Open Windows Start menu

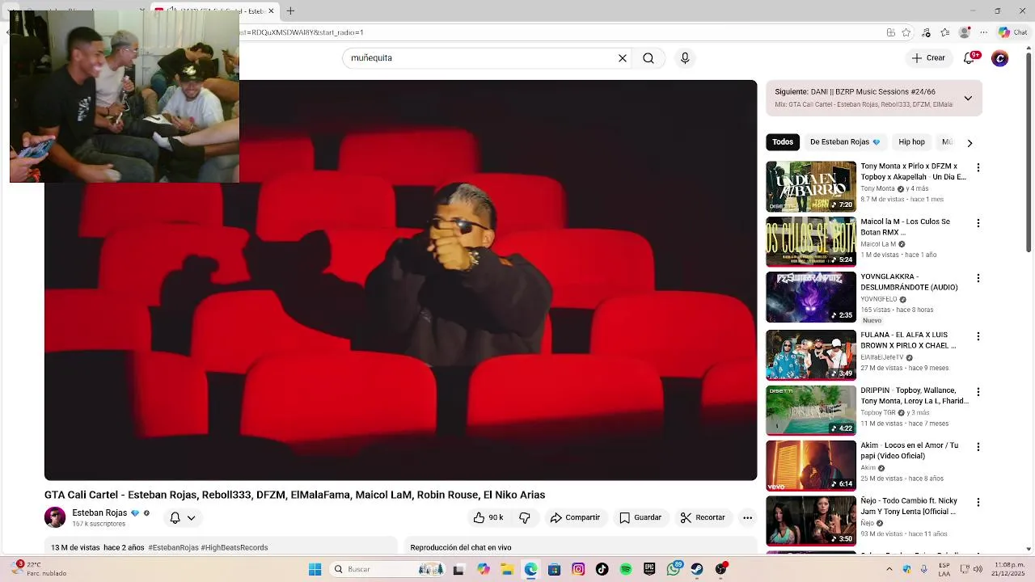[x=315, y=569]
